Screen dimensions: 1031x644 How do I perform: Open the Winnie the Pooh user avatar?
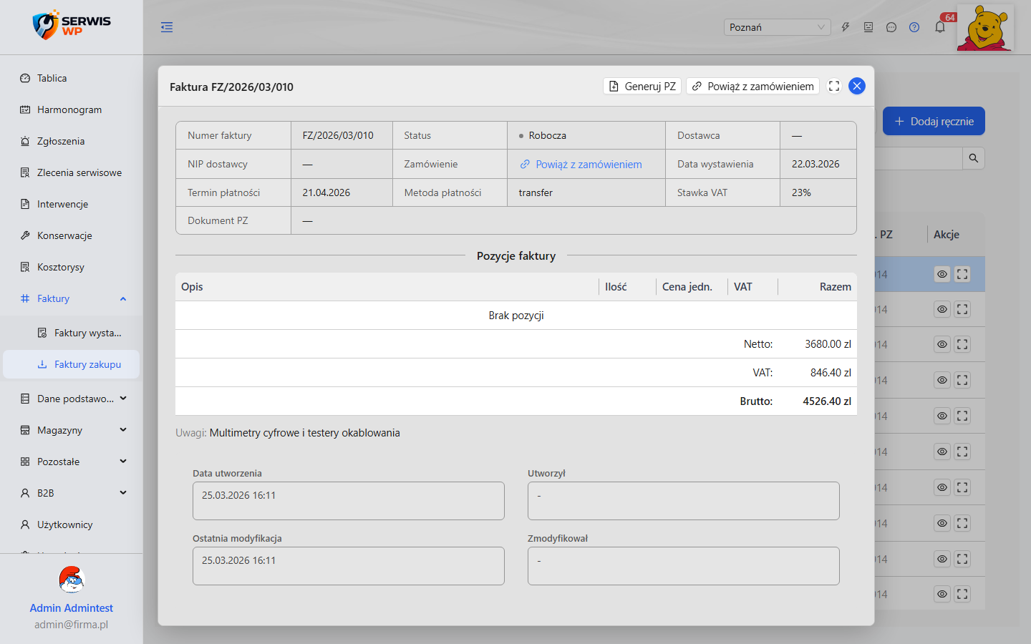(x=986, y=28)
